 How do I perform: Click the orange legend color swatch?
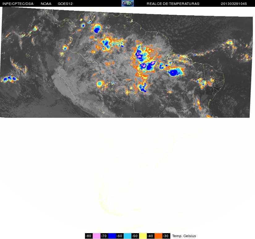(x=158, y=236)
